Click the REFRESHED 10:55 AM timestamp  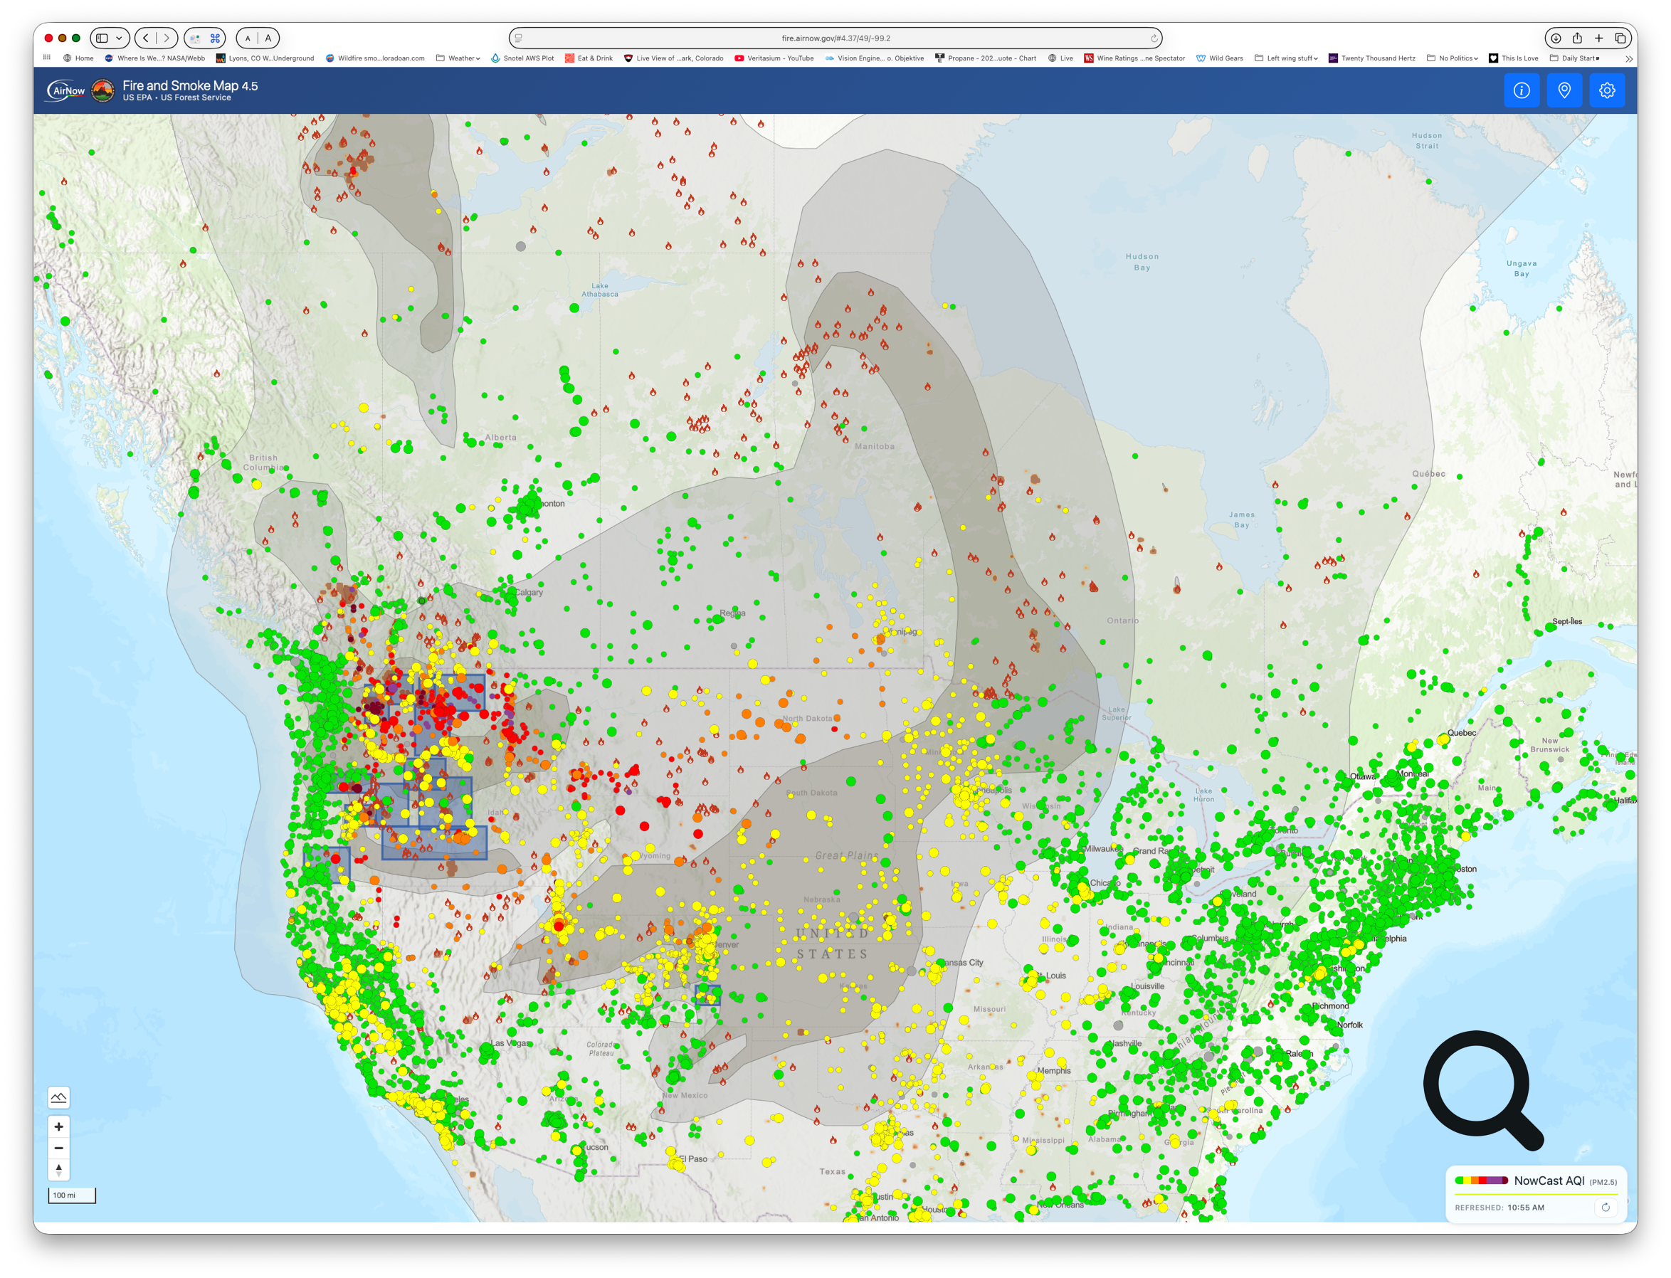1499,1208
